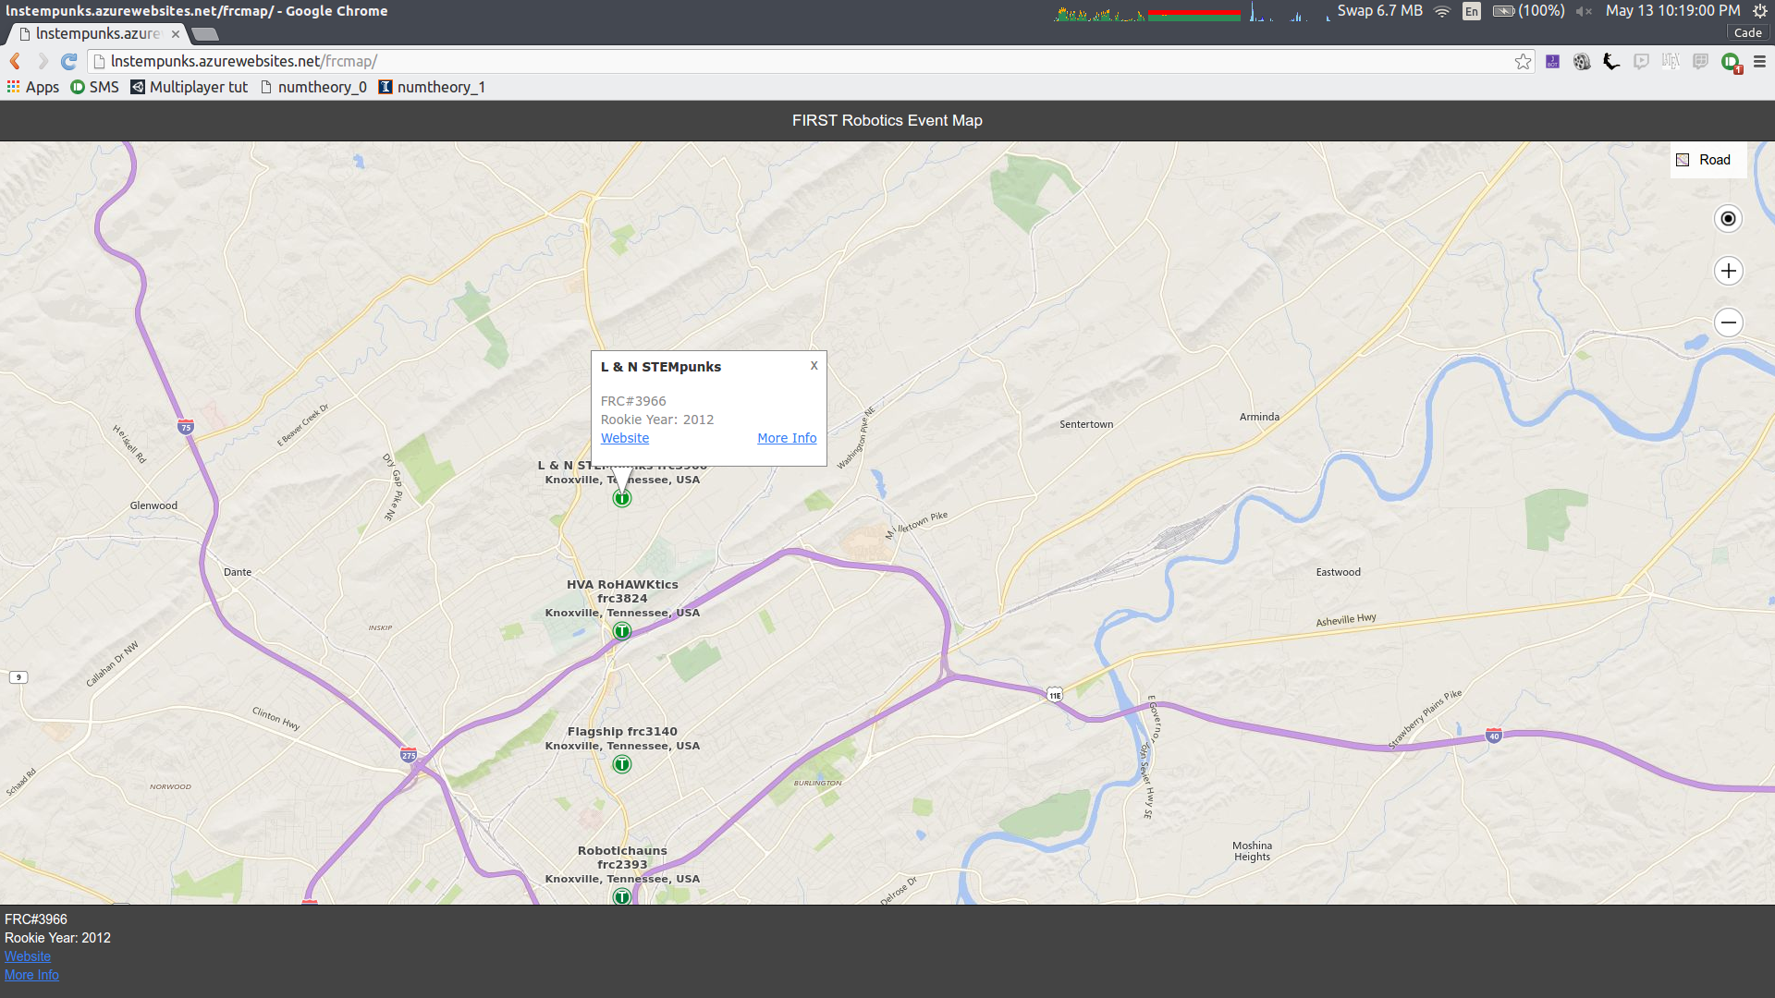The width and height of the screenshot is (1775, 998).
Task: Open the Chrome hamburger menu
Action: click(1759, 62)
